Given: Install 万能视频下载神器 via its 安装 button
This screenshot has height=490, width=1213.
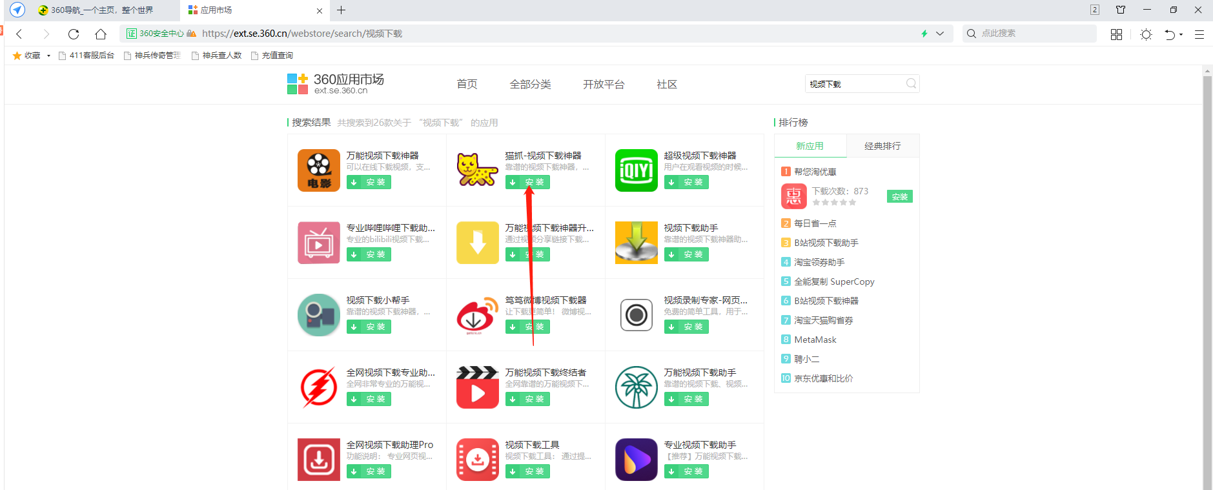Looking at the screenshot, I should click(369, 182).
